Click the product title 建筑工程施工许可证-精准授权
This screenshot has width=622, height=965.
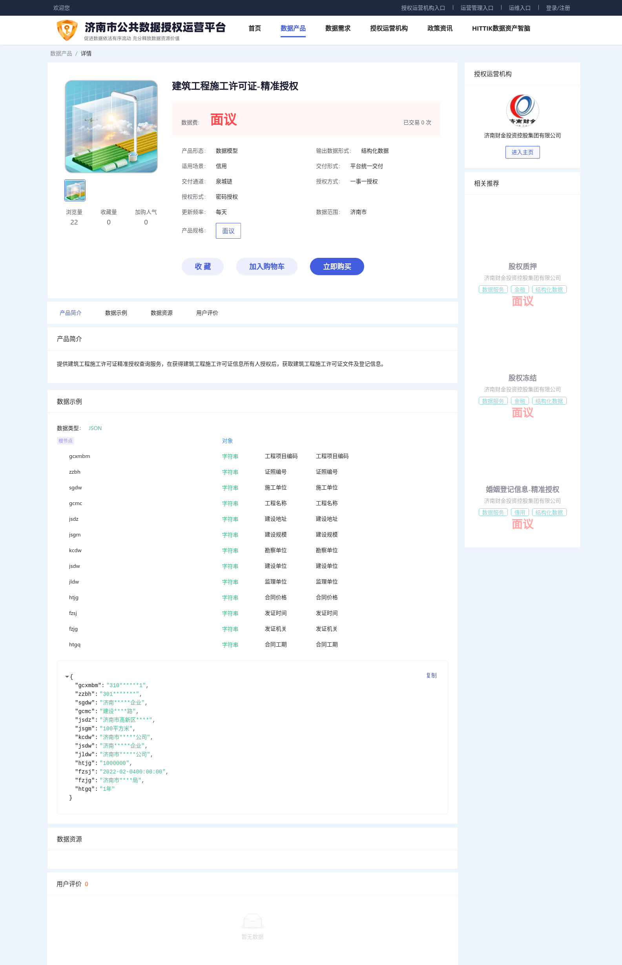pos(235,86)
